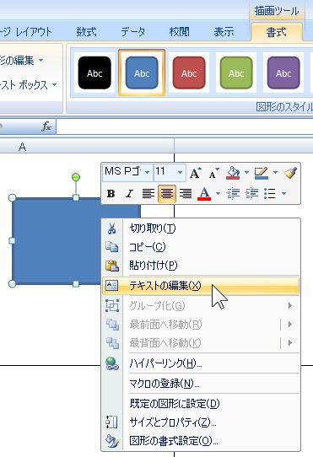This screenshot has width=313, height=457.
Task: Click the Shrink Font icon in mini toolbar
Action: point(213,173)
